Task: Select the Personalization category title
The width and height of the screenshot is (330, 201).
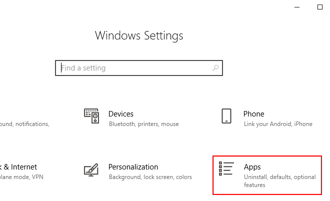Action: (x=133, y=167)
